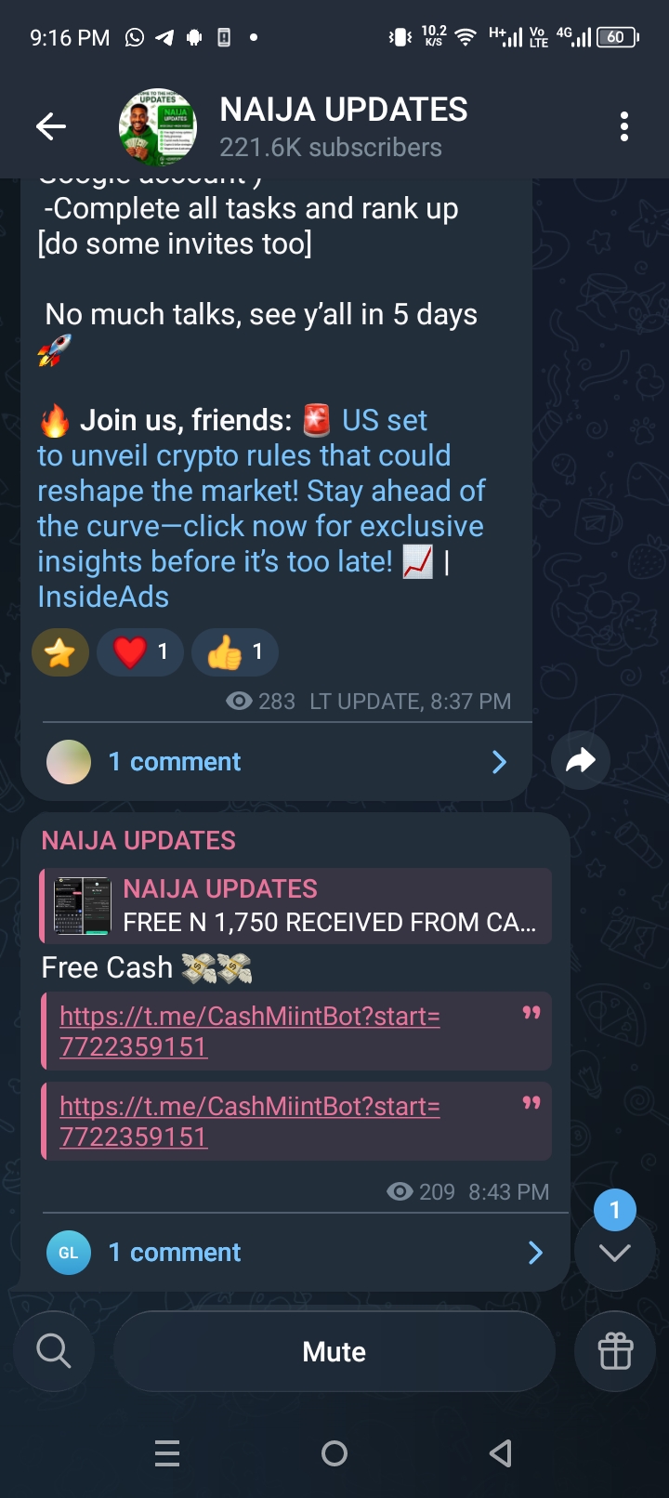The image size is (669, 1498).
Task: Toggle the thumbs up reaction
Action: point(235,652)
